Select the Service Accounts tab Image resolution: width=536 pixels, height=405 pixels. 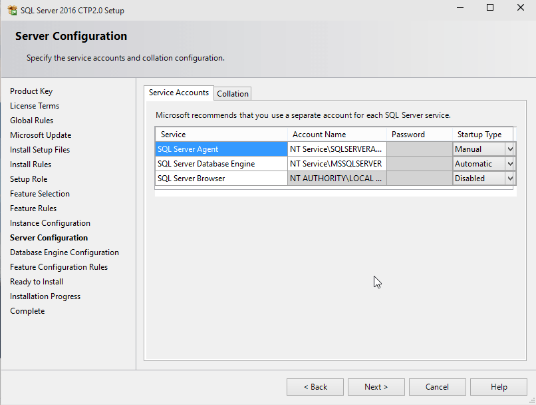point(179,93)
